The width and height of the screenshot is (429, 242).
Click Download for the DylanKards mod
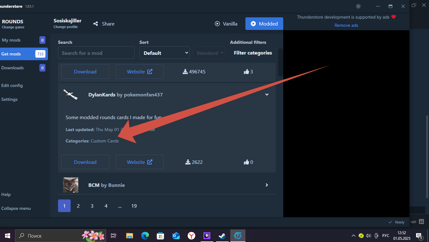click(85, 162)
